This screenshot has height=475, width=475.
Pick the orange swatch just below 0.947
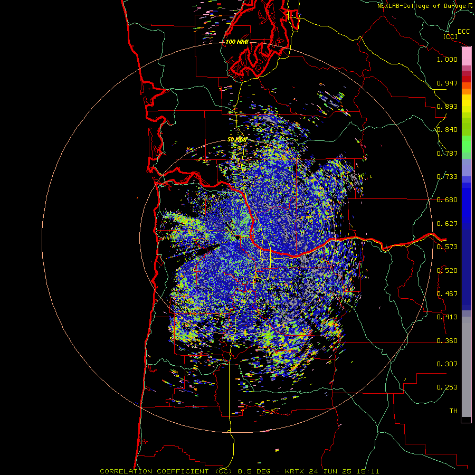point(466,91)
